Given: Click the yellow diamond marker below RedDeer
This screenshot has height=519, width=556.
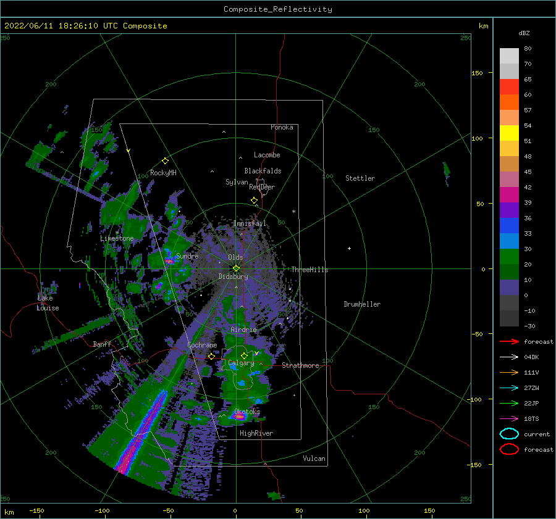Looking at the screenshot, I should (255, 201).
